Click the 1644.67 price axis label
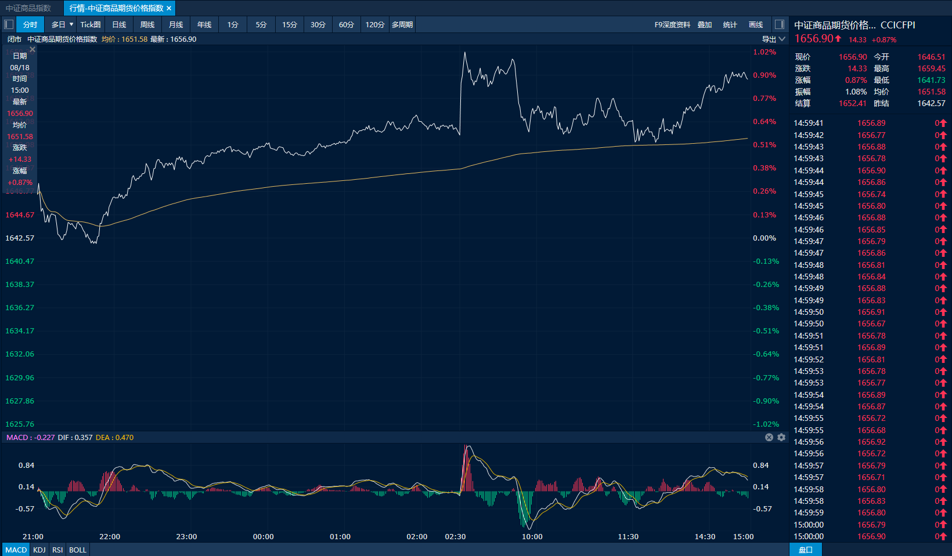This screenshot has width=952, height=556. click(20, 215)
